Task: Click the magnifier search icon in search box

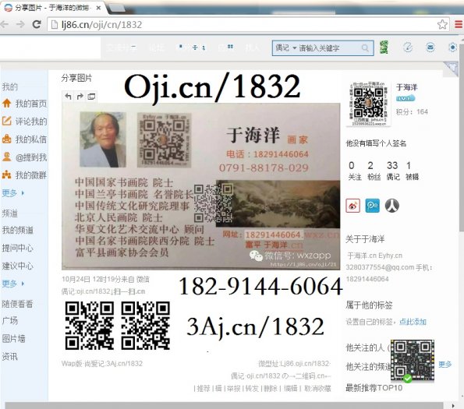Action: tap(366, 48)
